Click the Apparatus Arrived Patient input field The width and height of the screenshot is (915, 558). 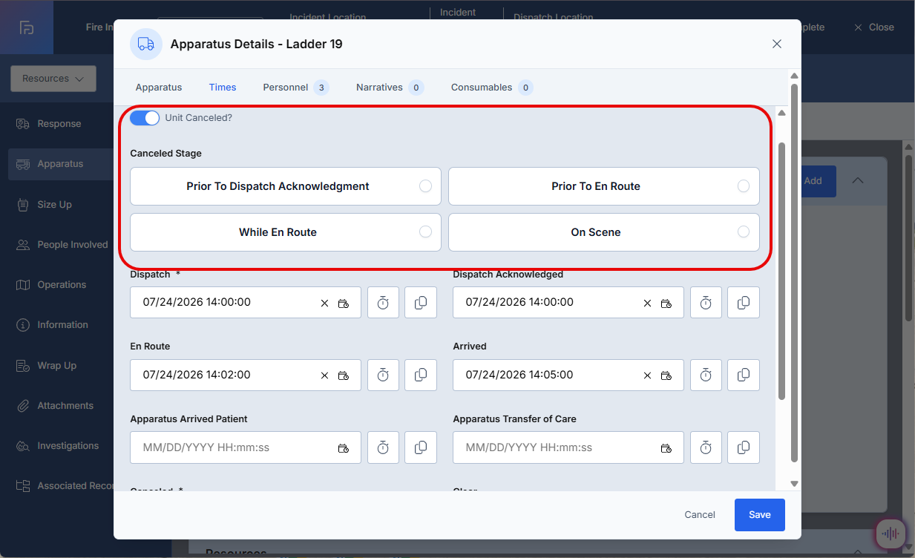coord(246,447)
